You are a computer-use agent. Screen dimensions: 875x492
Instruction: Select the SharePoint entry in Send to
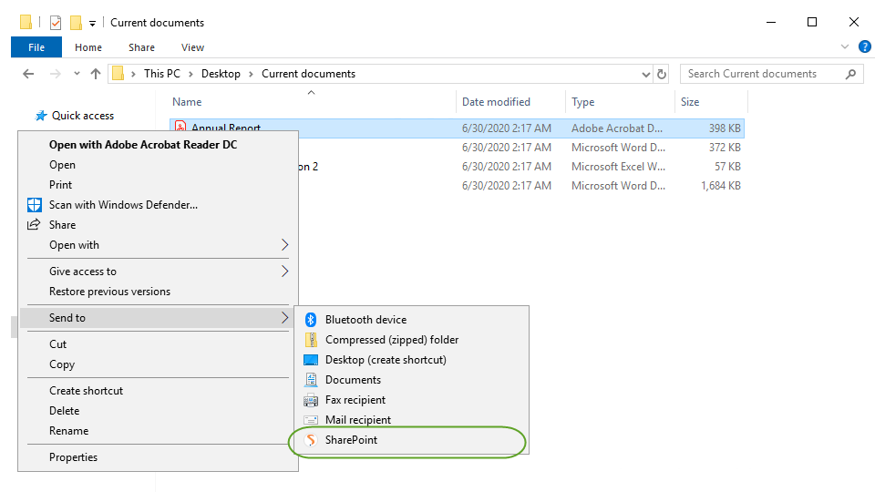click(x=411, y=440)
